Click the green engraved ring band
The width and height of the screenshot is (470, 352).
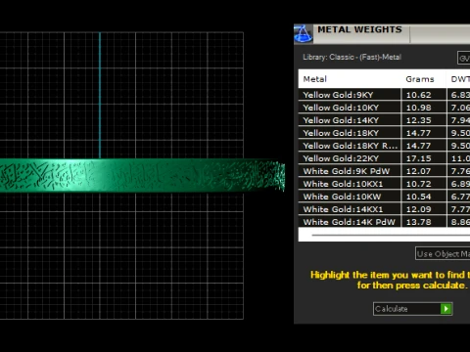tap(142, 176)
